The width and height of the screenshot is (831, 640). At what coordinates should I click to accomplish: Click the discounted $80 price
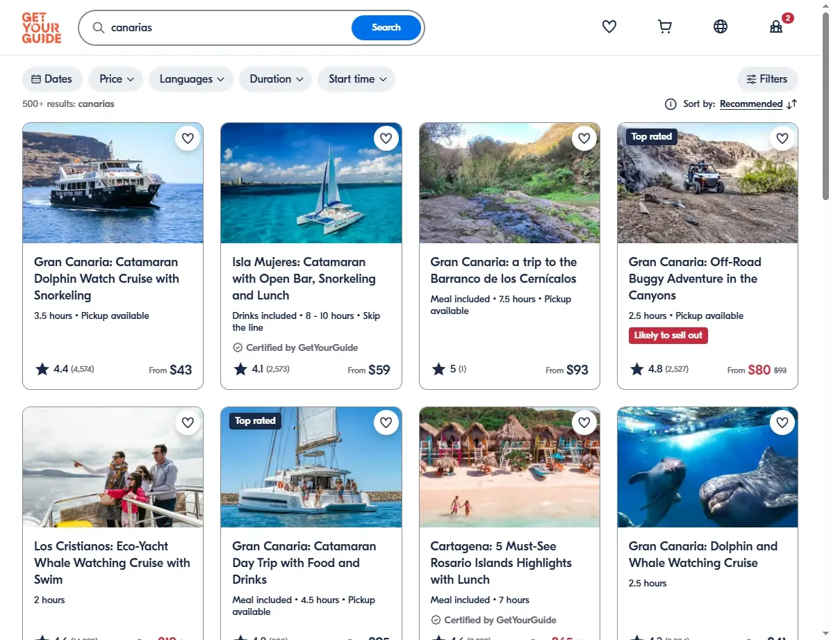tap(759, 370)
